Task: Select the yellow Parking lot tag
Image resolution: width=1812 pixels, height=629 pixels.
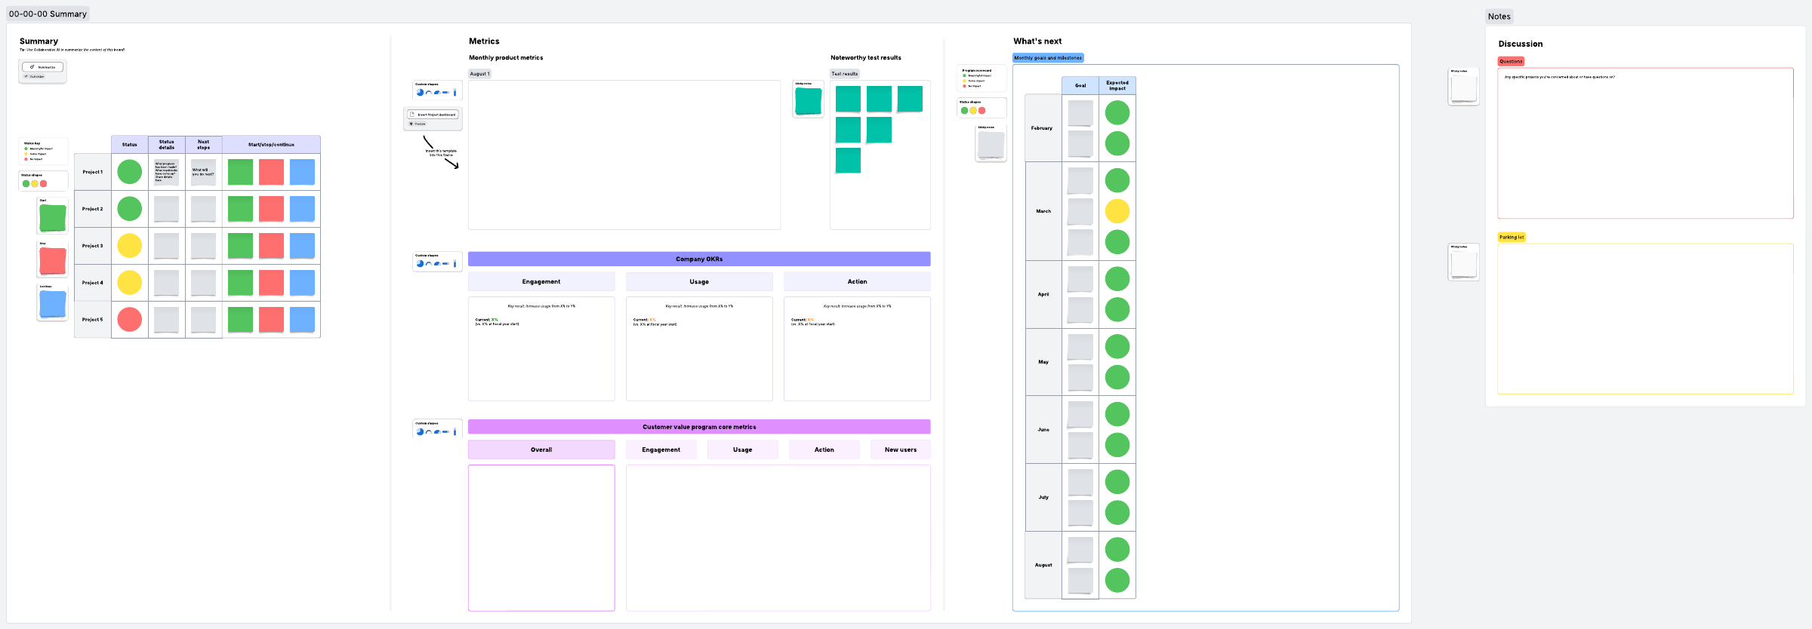Action: click(x=1512, y=238)
